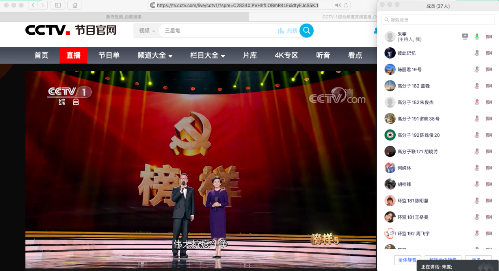Click the 全体静音 mute all button
499x271 pixels.
pos(407,260)
